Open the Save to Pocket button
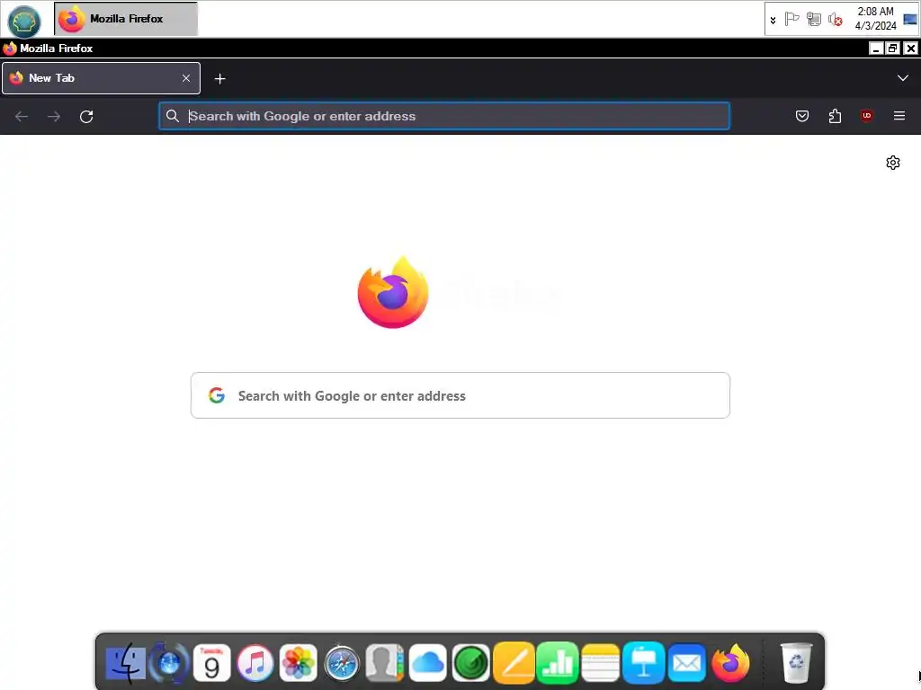 (801, 116)
